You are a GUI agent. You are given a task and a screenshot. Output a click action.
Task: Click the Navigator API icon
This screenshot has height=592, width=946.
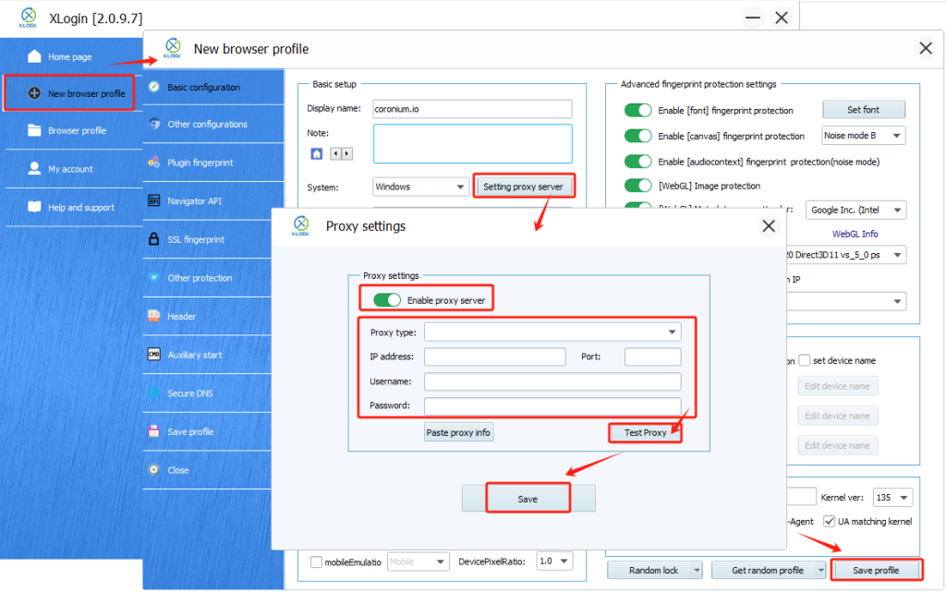tap(154, 200)
